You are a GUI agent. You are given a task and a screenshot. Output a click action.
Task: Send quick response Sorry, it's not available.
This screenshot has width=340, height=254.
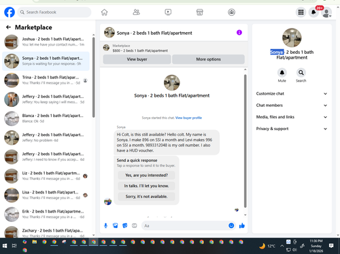pos(146,197)
